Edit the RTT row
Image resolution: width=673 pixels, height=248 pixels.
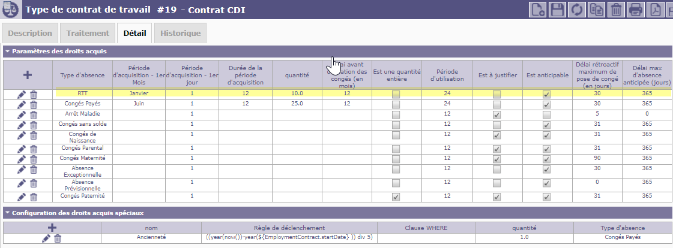[x=22, y=95]
